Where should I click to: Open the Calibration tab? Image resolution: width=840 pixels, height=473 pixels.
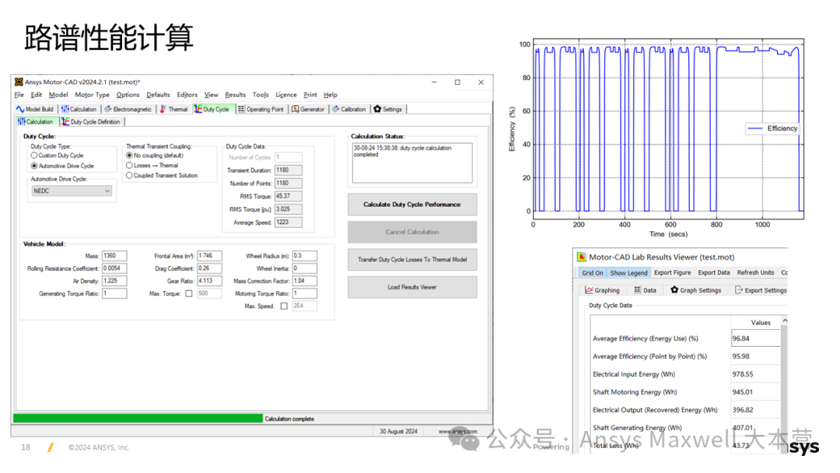point(348,109)
